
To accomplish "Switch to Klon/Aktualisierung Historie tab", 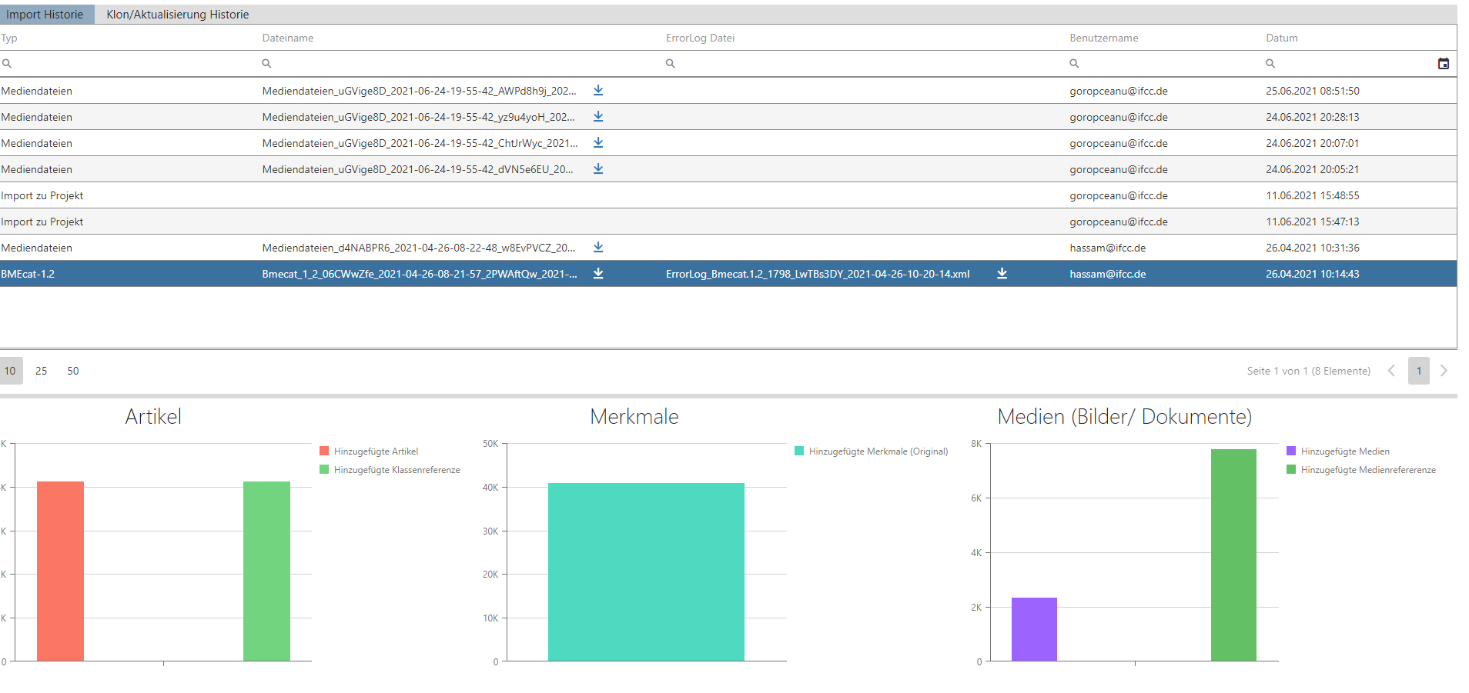I will [178, 15].
